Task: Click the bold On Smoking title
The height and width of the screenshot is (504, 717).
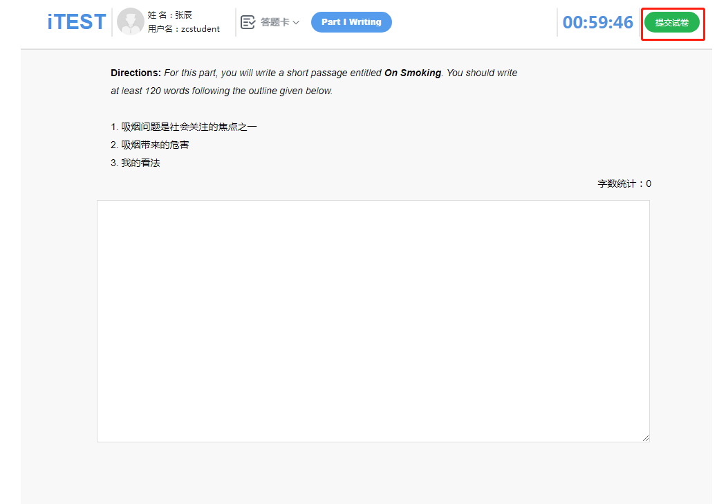Action: (x=412, y=73)
